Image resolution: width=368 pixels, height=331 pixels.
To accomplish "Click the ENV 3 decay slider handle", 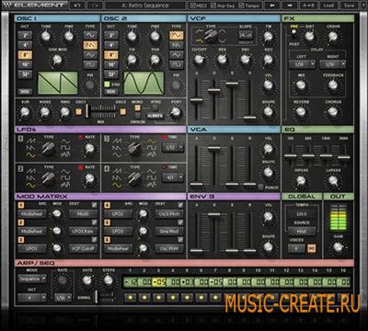I will [x=213, y=214].
